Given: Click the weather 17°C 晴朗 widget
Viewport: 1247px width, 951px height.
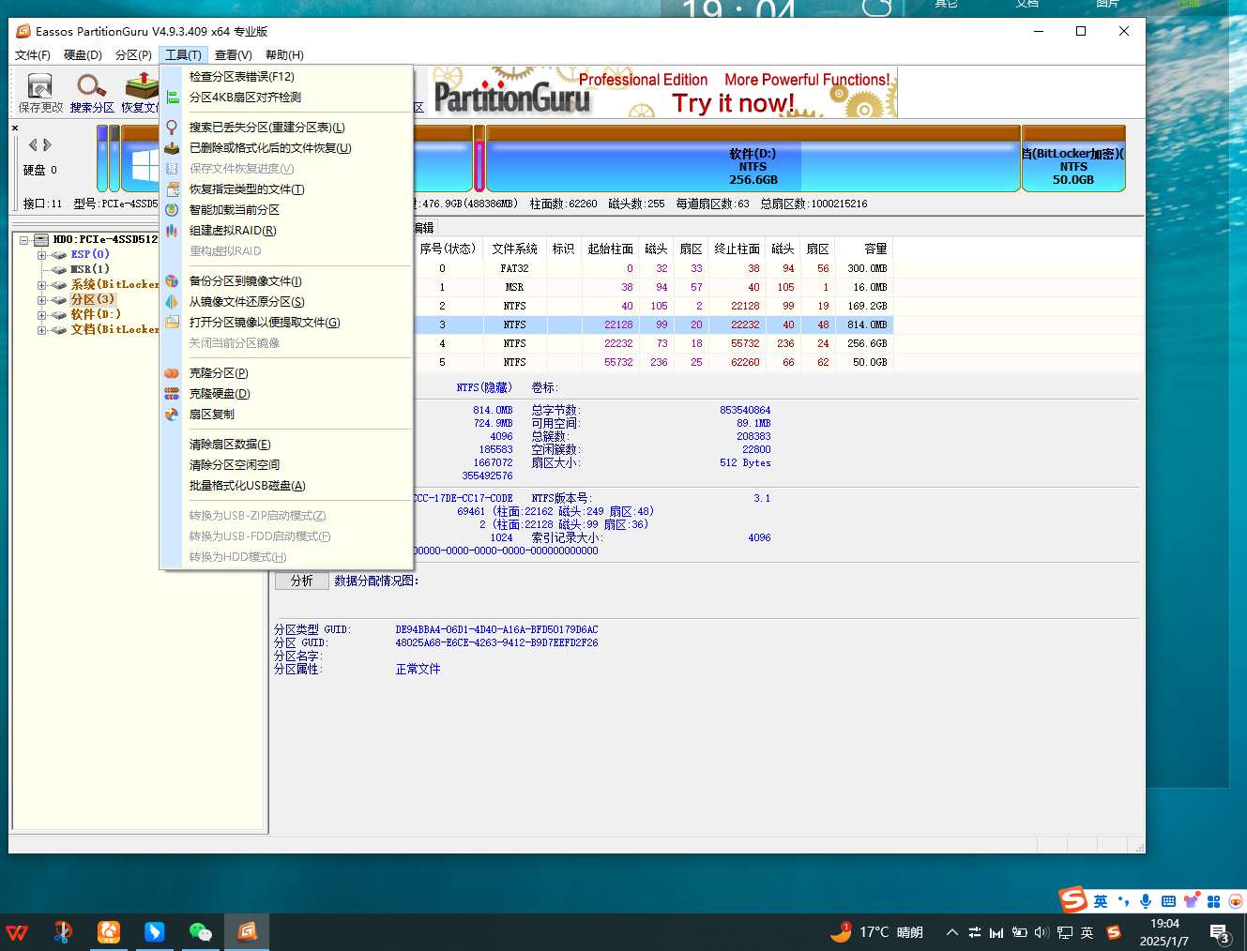Looking at the screenshot, I should pos(877,932).
